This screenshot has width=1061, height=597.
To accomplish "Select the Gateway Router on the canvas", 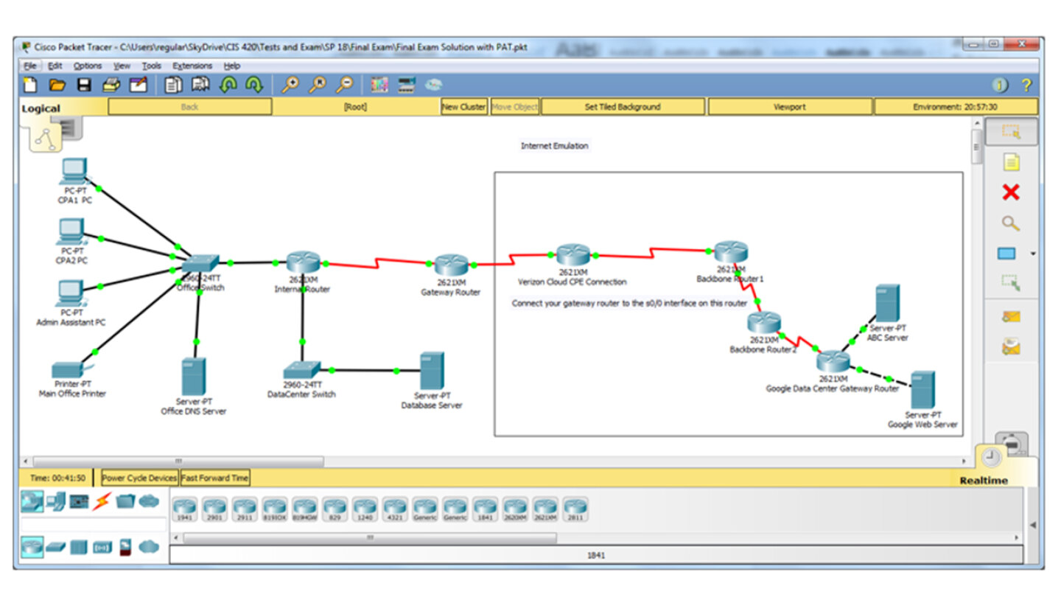I will click(x=451, y=266).
